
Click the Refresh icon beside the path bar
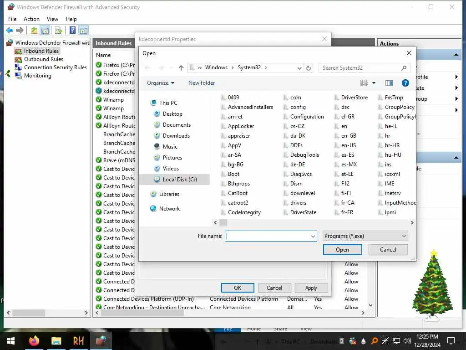(309, 68)
